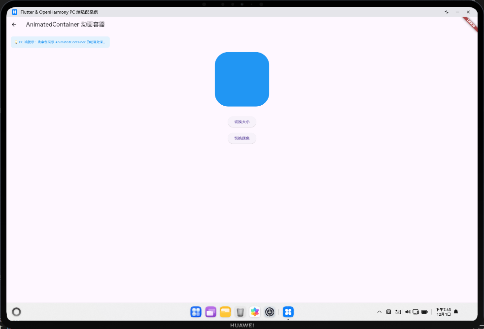Viewport: 484px width, 329px height.
Task: Select the running Flutter app dock icon
Action: tap(288, 312)
